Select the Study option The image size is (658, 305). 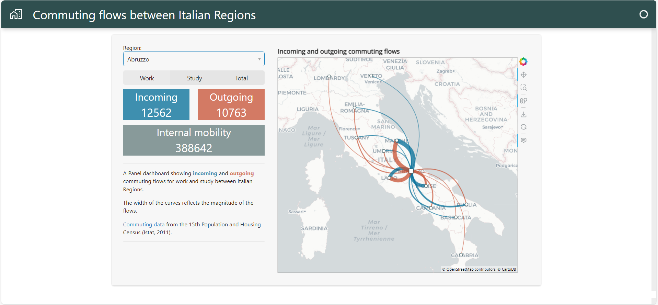click(194, 78)
